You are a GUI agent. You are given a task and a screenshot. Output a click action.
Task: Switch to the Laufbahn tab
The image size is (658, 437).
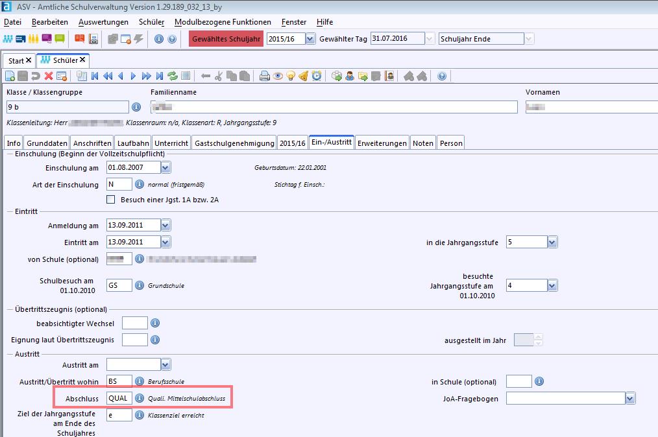pos(133,143)
